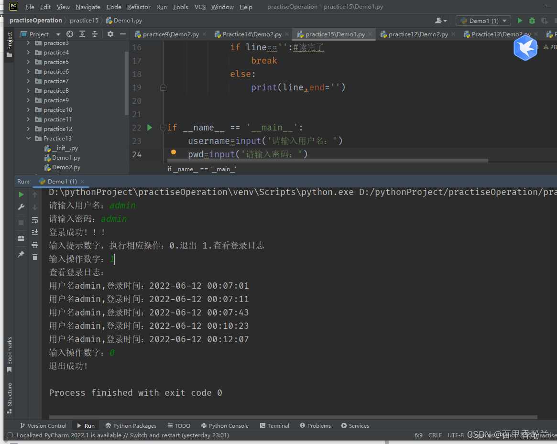
Task: Select Demo1.py under Practice13
Action: click(66, 158)
